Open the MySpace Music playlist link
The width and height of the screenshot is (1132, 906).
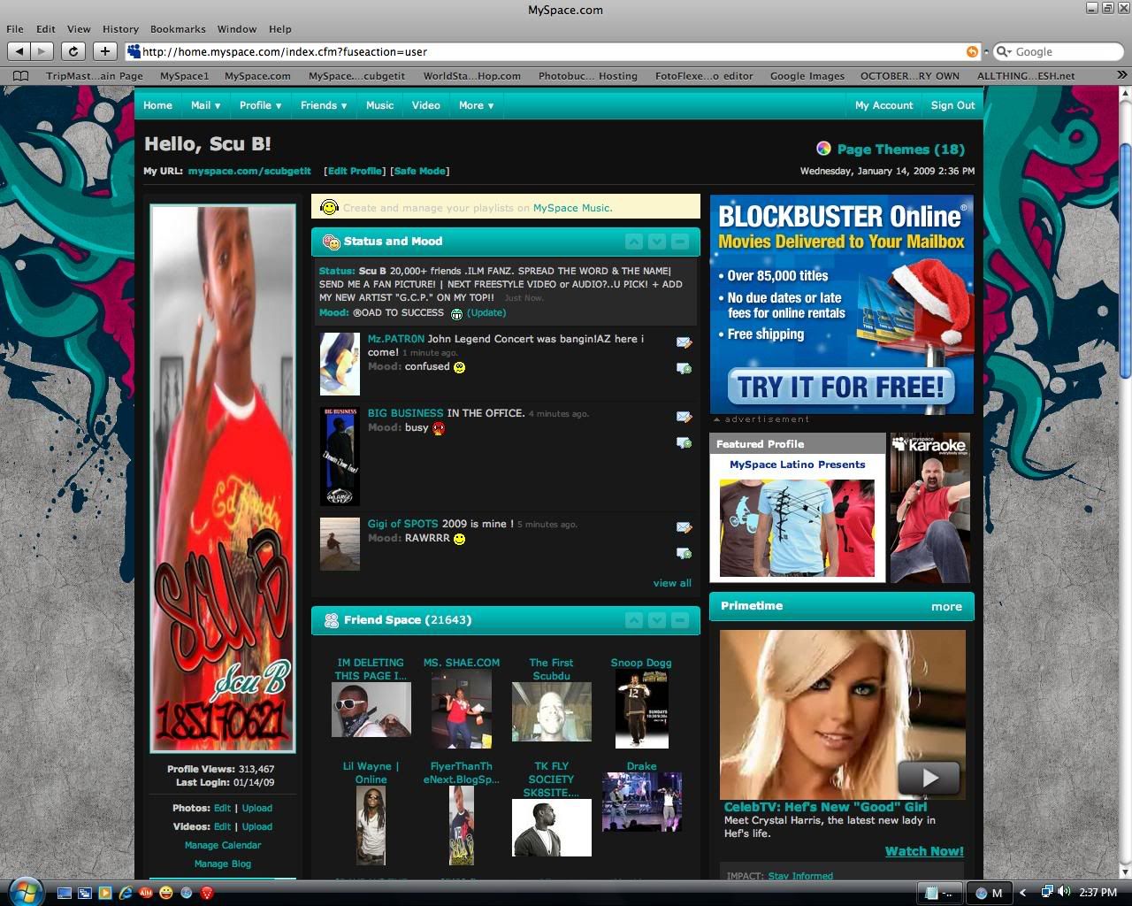tap(571, 208)
